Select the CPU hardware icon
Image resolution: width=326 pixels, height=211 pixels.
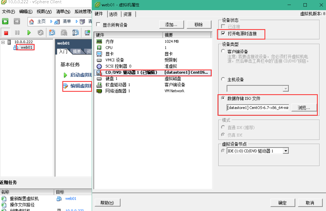tap(99, 48)
